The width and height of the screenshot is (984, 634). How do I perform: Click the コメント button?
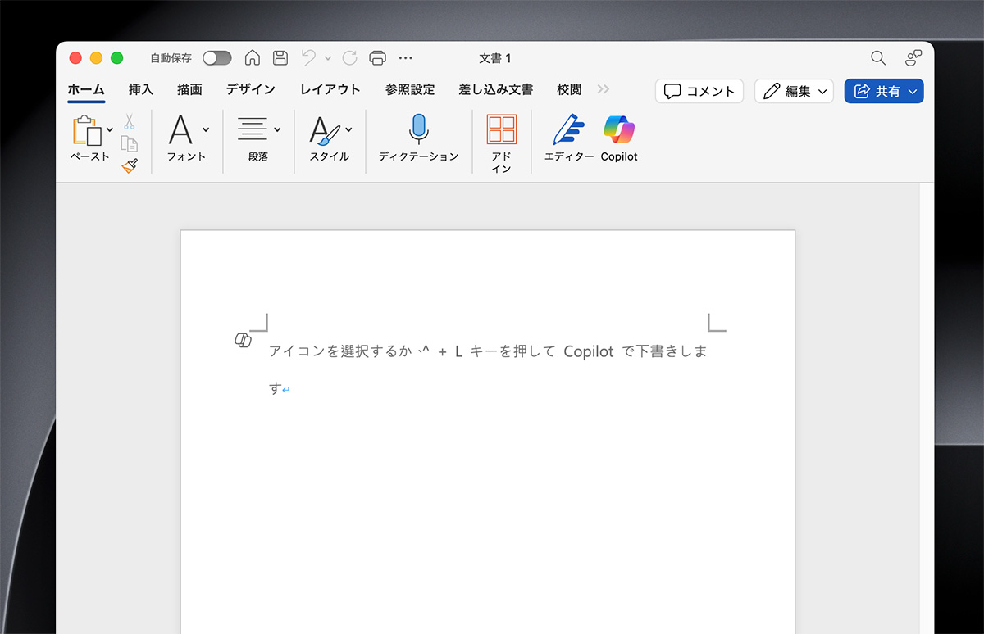699,91
